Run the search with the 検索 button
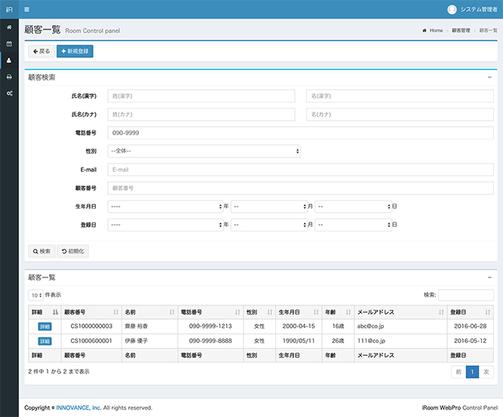The image size is (503, 417). point(41,252)
